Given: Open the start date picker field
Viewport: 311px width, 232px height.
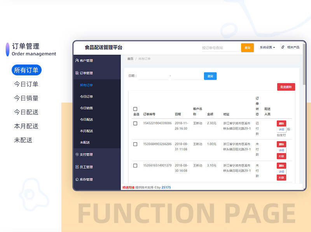Looking at the screenshot, I should pos(153,76).
